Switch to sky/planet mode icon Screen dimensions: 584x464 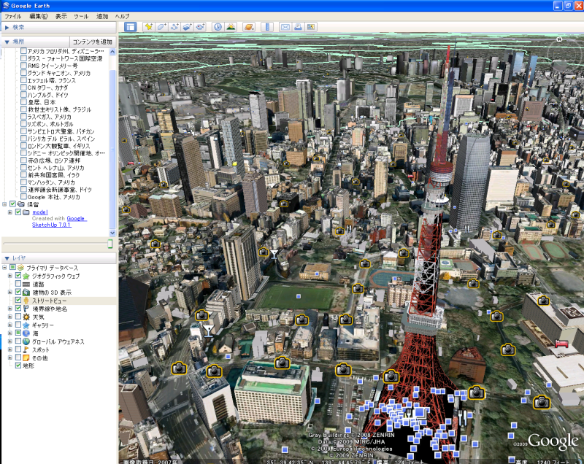pos(248,27)
